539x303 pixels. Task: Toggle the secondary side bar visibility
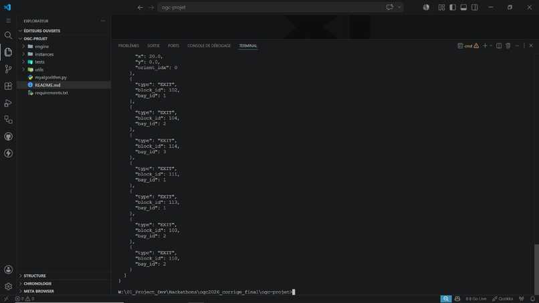(475, 7)
